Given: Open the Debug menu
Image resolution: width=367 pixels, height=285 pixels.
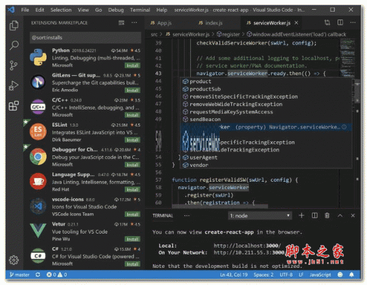Looking at the screenshot, I should [x=116, y=10].
